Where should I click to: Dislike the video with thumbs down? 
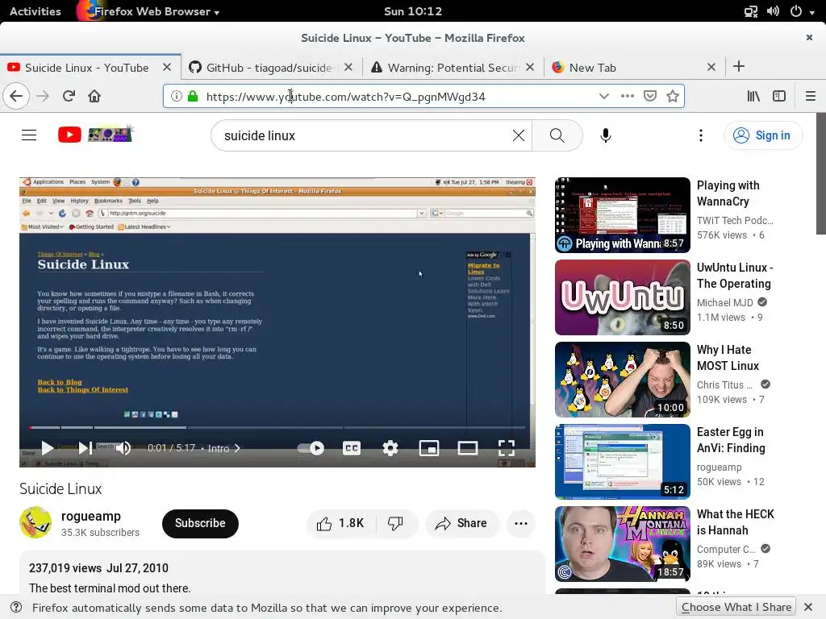[395, 523]
